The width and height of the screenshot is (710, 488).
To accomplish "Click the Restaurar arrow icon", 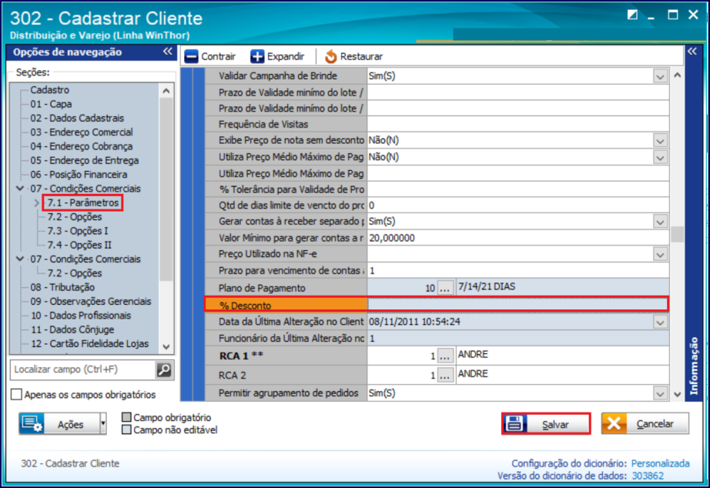I will tap(331, 57).
